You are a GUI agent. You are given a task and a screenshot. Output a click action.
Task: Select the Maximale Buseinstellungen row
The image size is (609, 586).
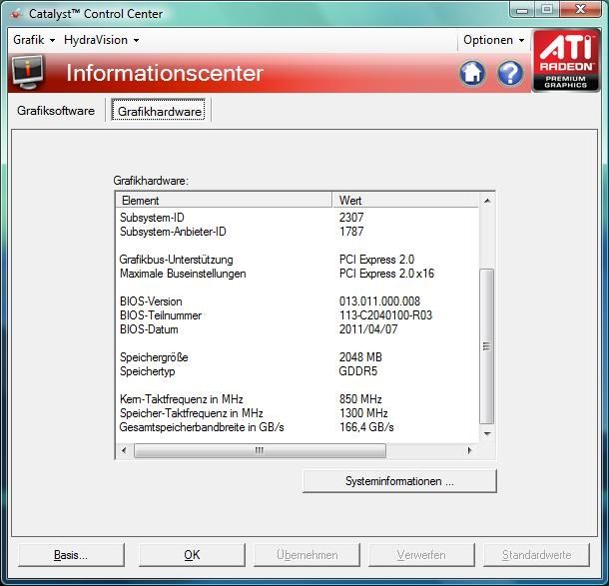[298, 274]
